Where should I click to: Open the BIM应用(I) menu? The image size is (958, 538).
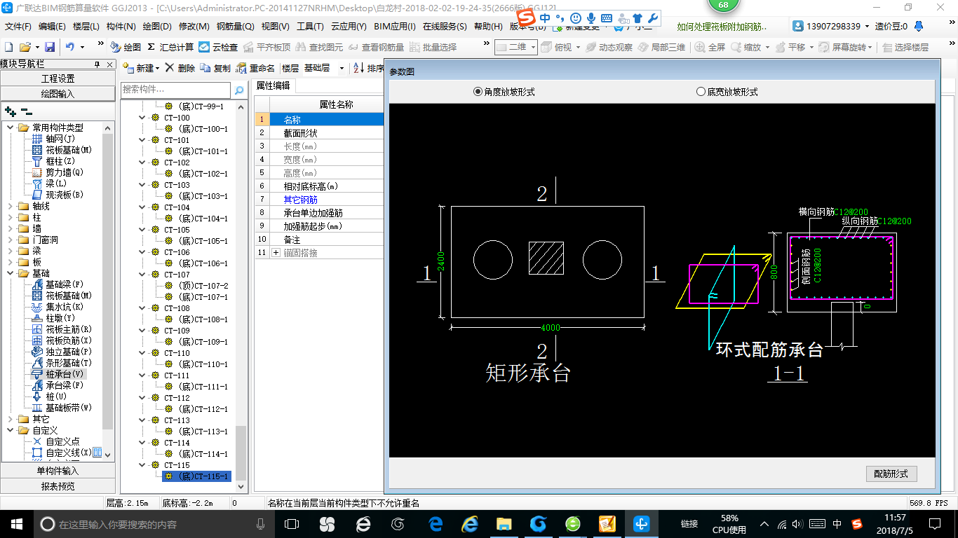pyautogui.click(x=395, y=27)
